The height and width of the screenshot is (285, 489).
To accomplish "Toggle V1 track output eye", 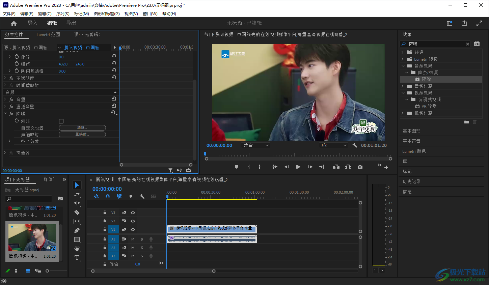I will (133, 229).
